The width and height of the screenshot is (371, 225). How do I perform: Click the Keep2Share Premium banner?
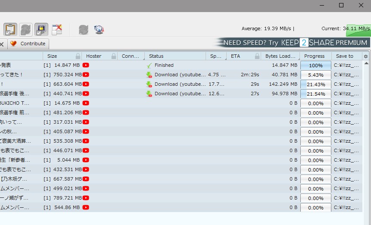[293, 43]
